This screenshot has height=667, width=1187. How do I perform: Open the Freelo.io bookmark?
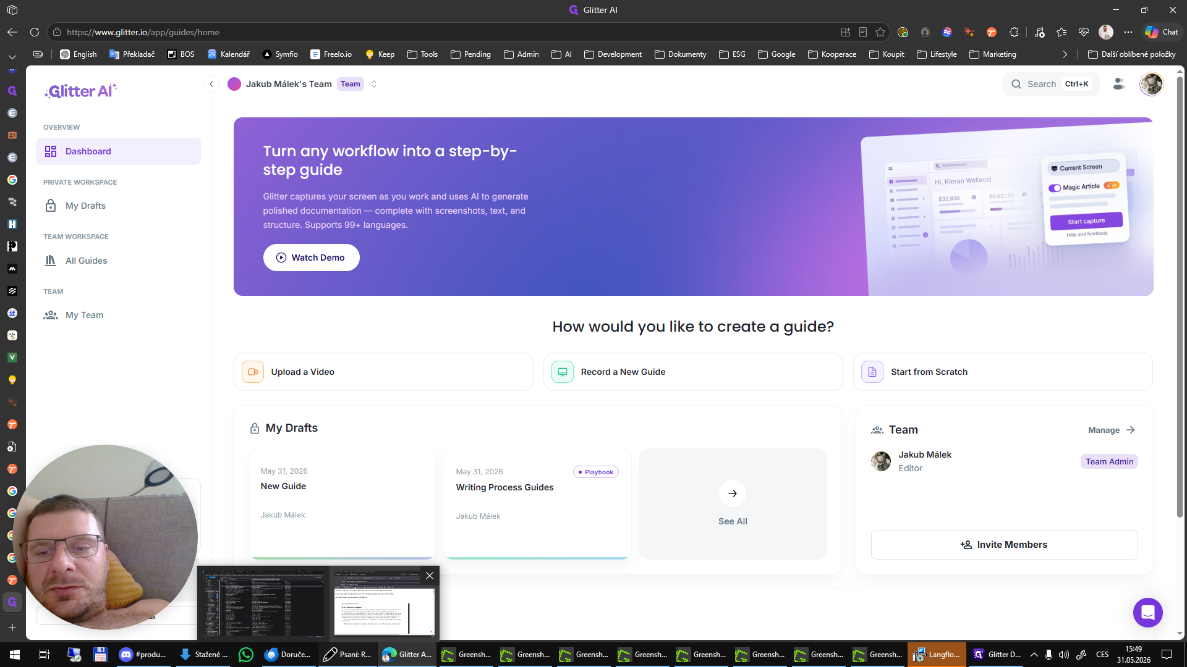coord(331,54)
